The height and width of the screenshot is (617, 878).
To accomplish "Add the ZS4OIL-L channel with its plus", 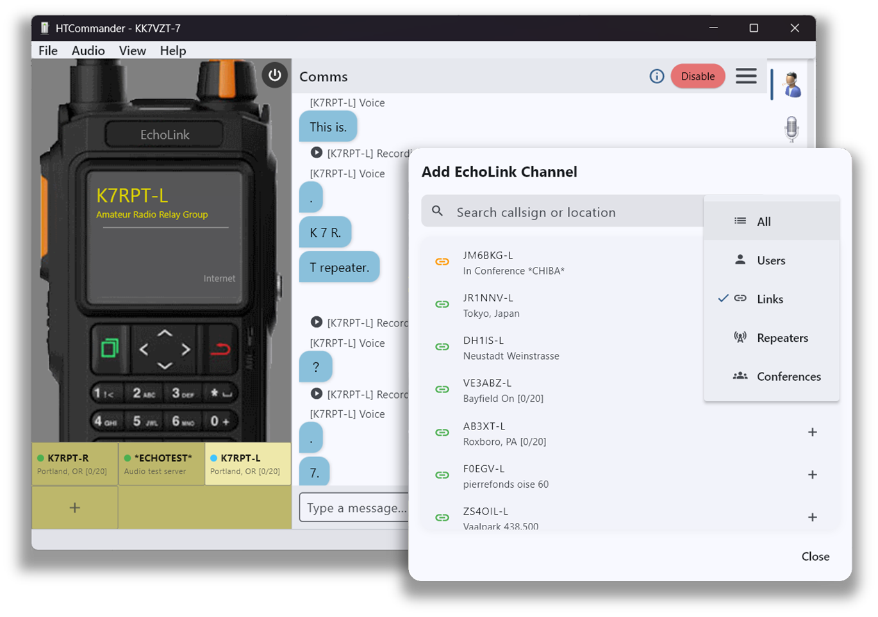I will [813, 517].
